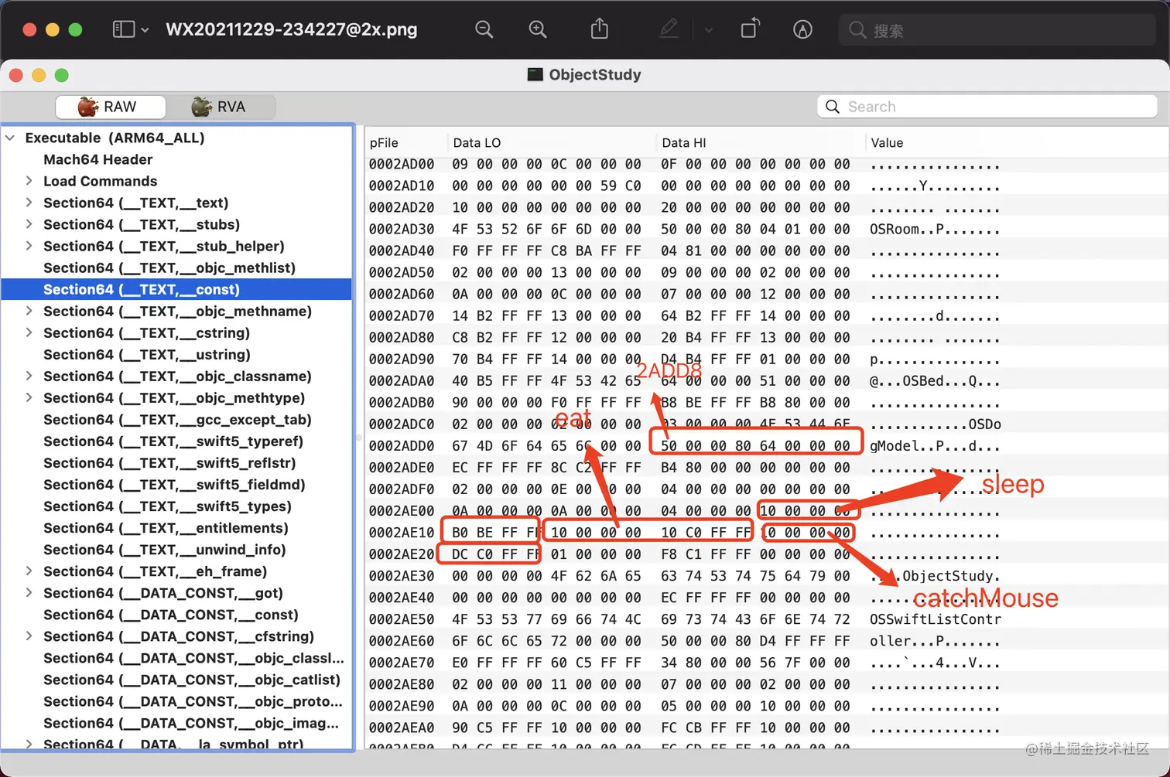Click the zoom in icon in Preview toolbar
This screenshot has width=1170, height=777.
[538, 29]
